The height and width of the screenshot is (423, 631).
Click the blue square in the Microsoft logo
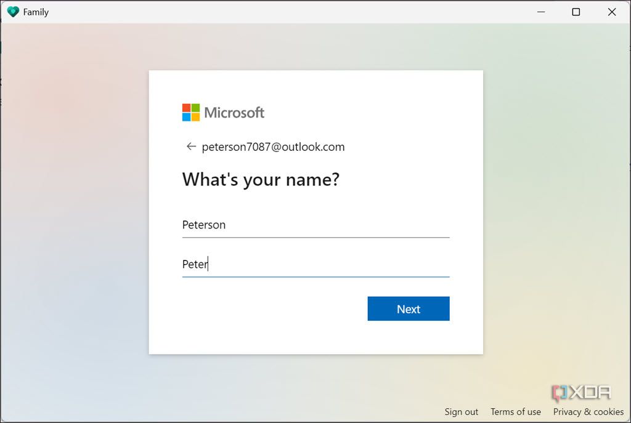[187, 117]
